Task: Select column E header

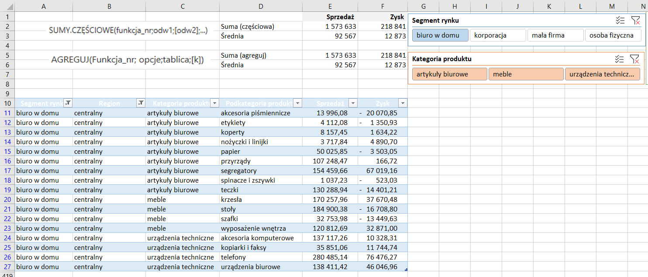Action: (x=330, y=7)
